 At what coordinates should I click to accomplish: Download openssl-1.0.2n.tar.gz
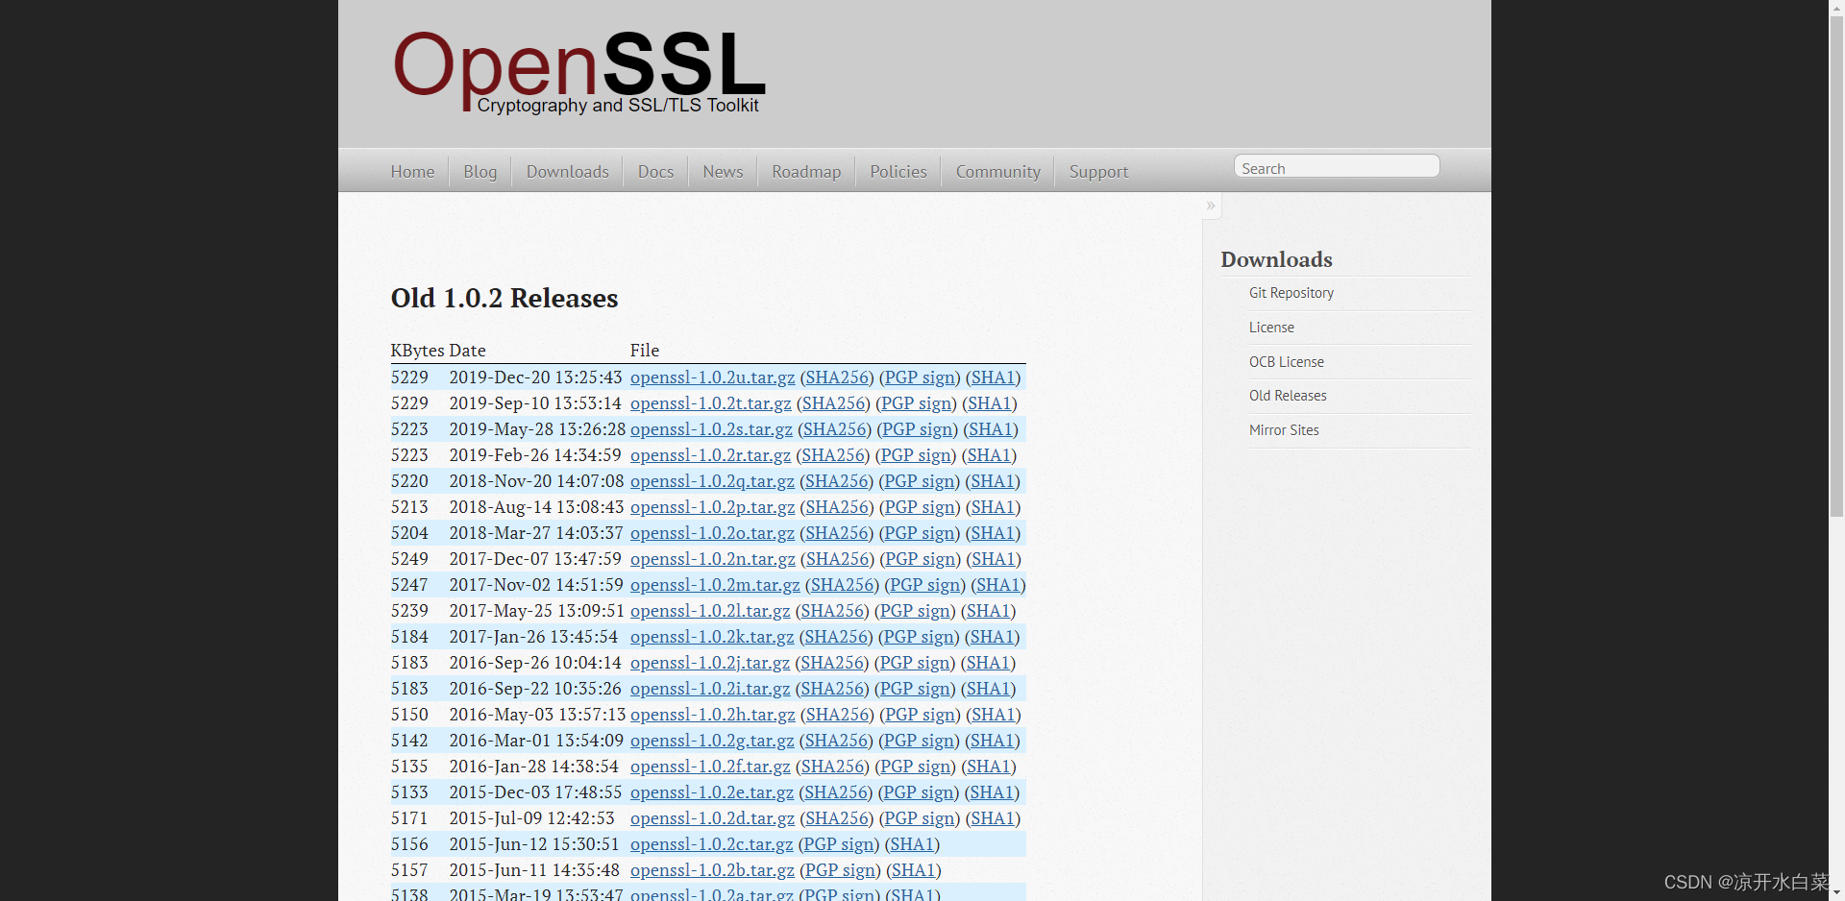click(713, 559)
